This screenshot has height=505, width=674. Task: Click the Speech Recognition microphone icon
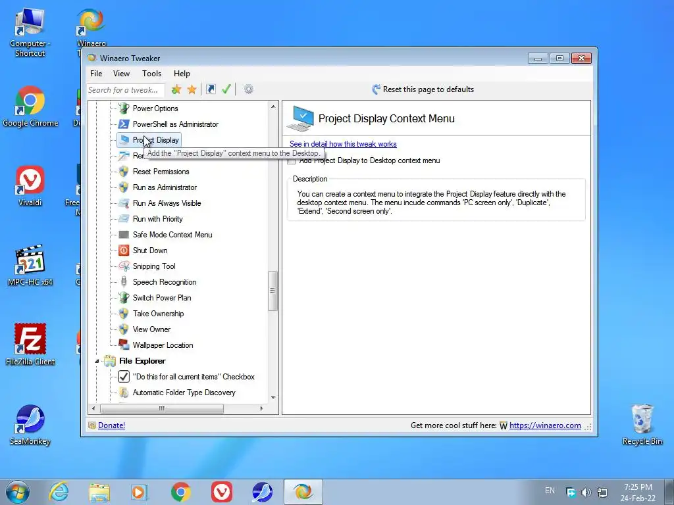tap(124, 281)
